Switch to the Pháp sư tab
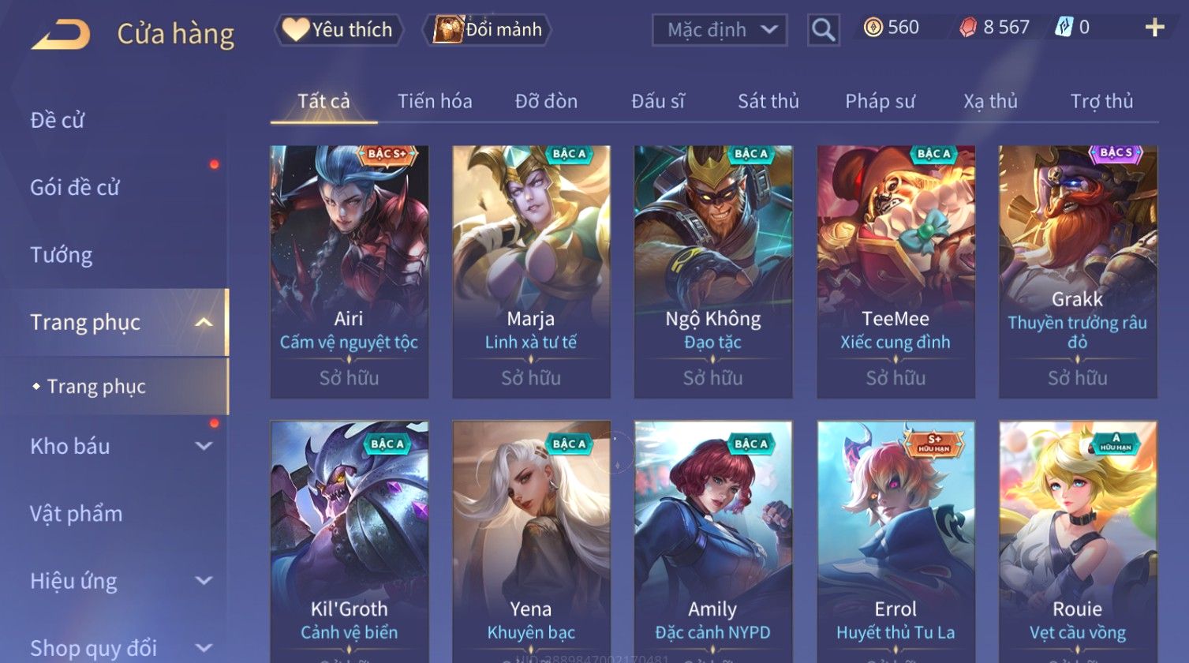Screen dimensions: 1189x663 pos(880,101)
